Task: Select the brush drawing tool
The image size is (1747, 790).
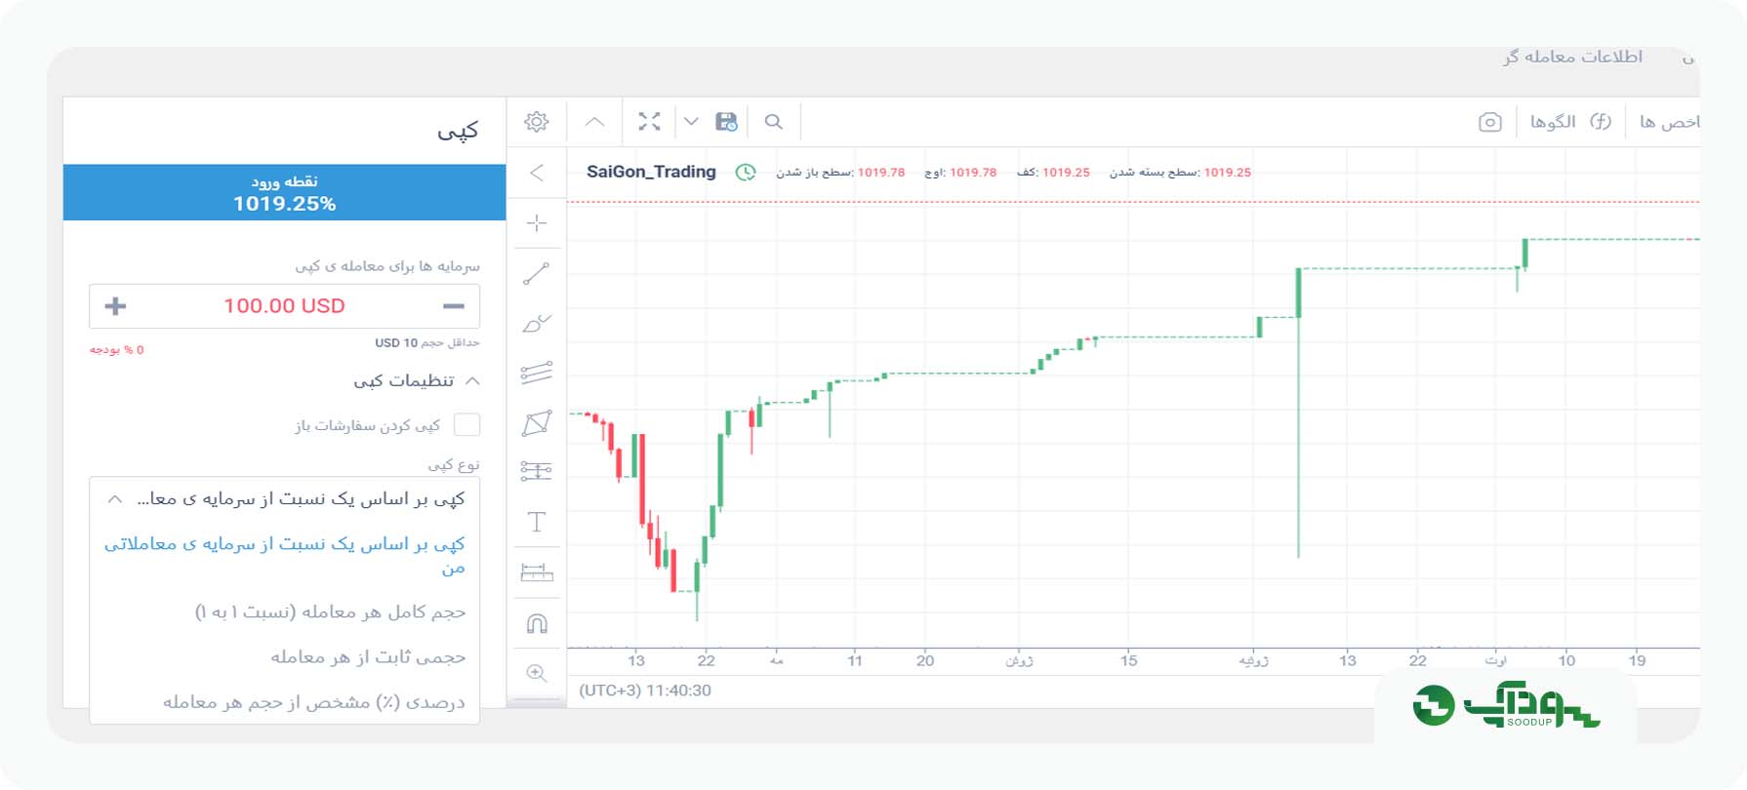Action: 537,323
